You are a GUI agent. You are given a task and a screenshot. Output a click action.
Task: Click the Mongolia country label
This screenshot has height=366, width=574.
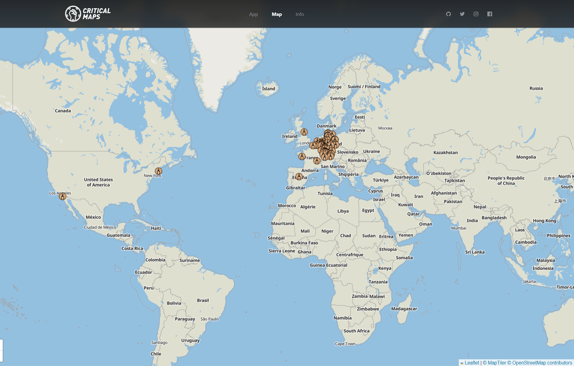pos(526,157)
